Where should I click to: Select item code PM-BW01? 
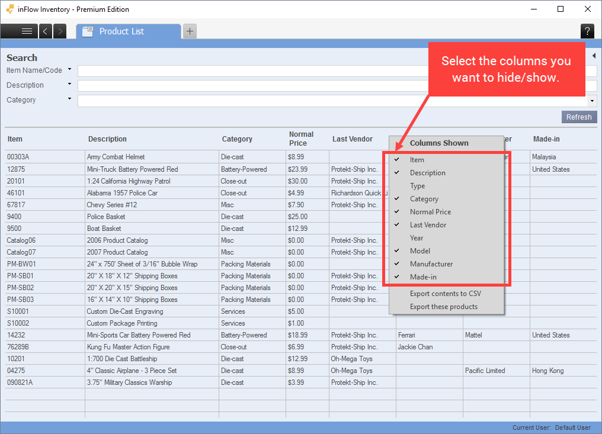[21, 265]
